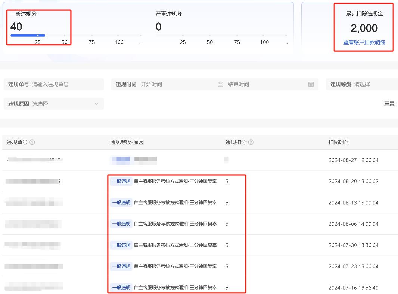Set 结束时间 in the 违规时间 filter
The image size is (398, 294).
click(238, 84)
